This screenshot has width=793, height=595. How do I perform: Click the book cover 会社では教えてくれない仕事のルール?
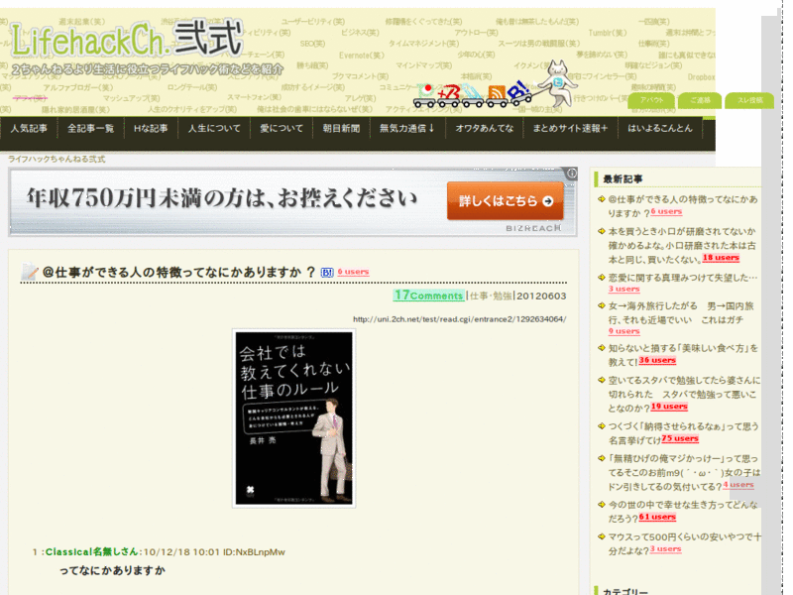click(293, 417)
